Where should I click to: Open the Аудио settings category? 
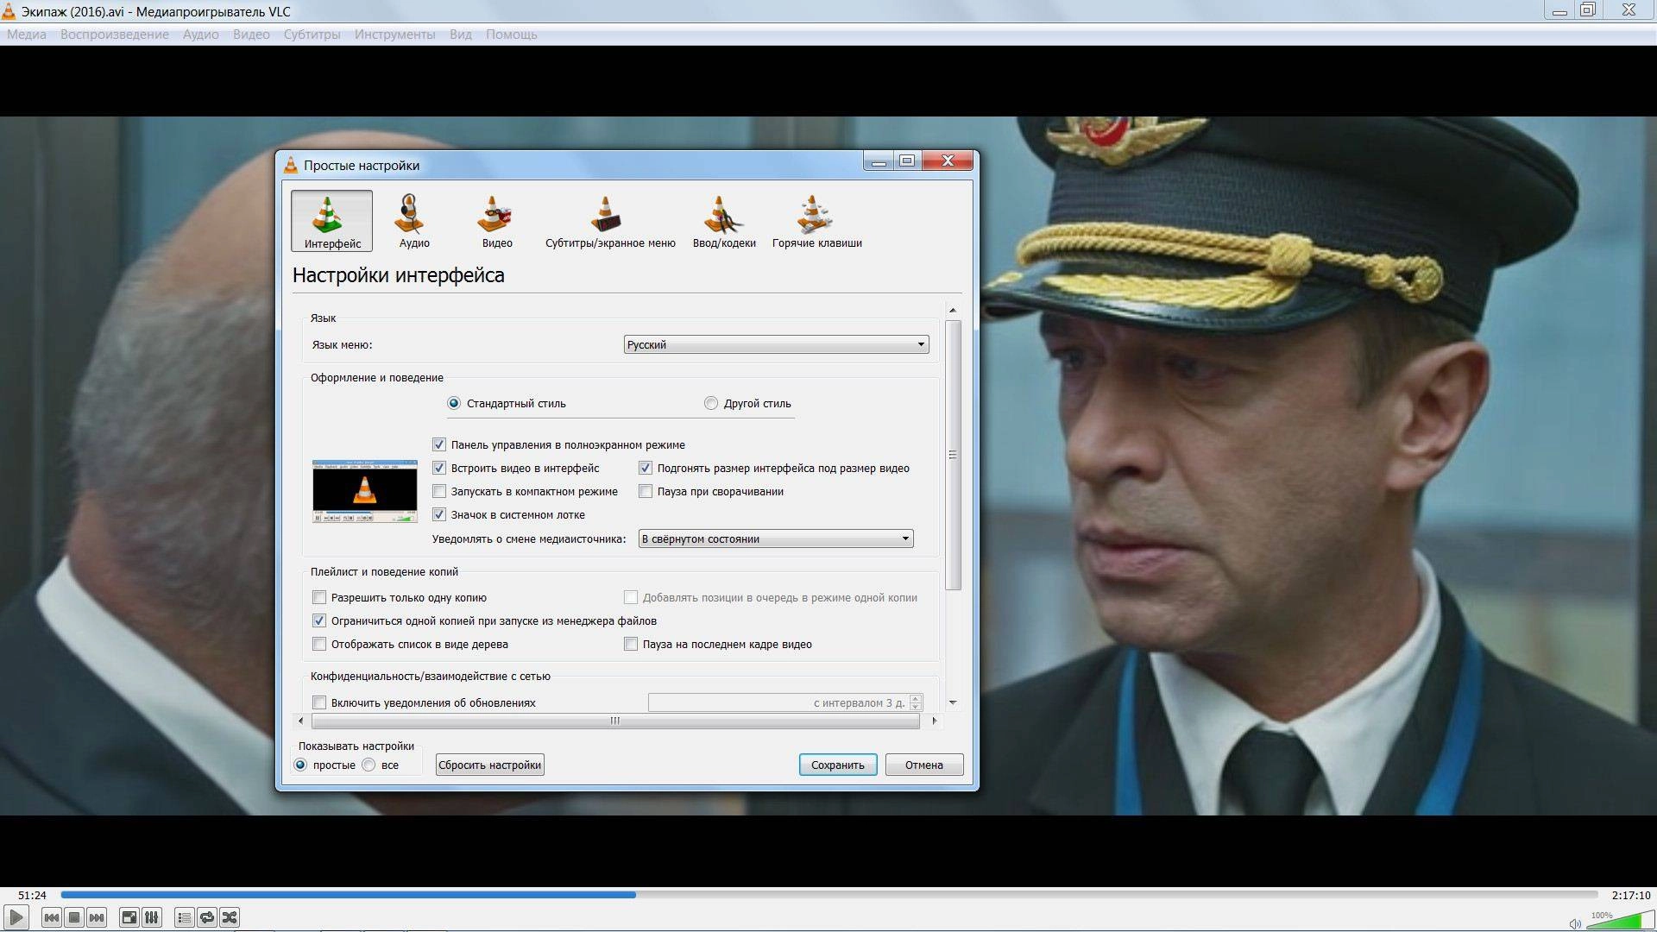pyautogui.click(x=414, y=221)
